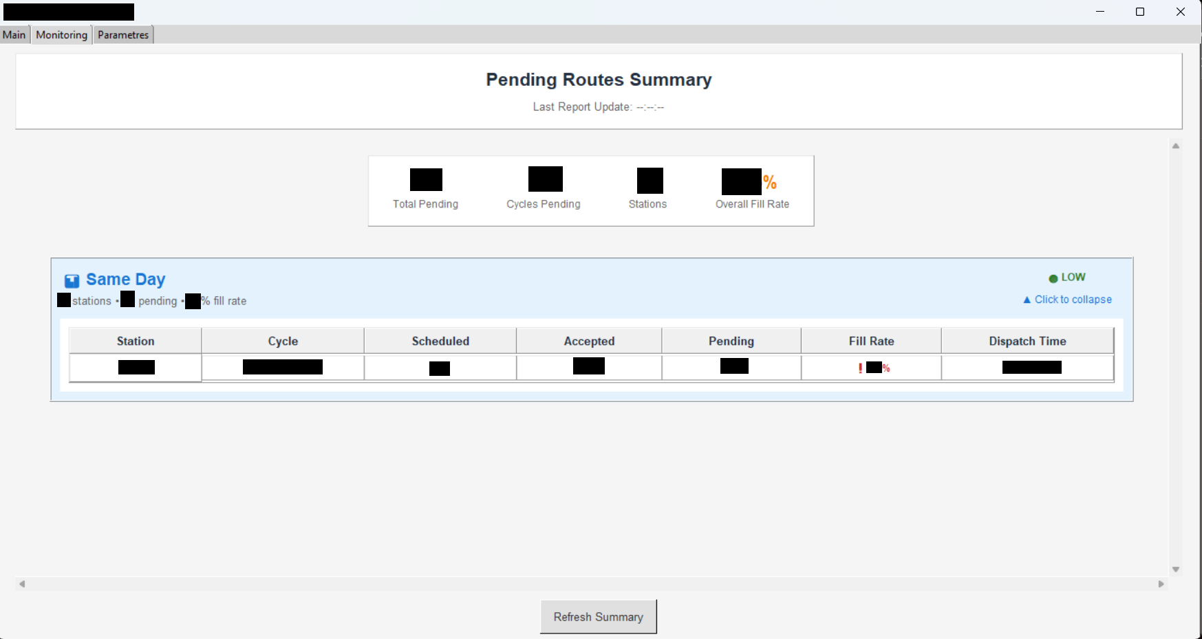Select the Parametres tab
The height and width of the screenshot is (639, 1202).
[x=123, y=35]
